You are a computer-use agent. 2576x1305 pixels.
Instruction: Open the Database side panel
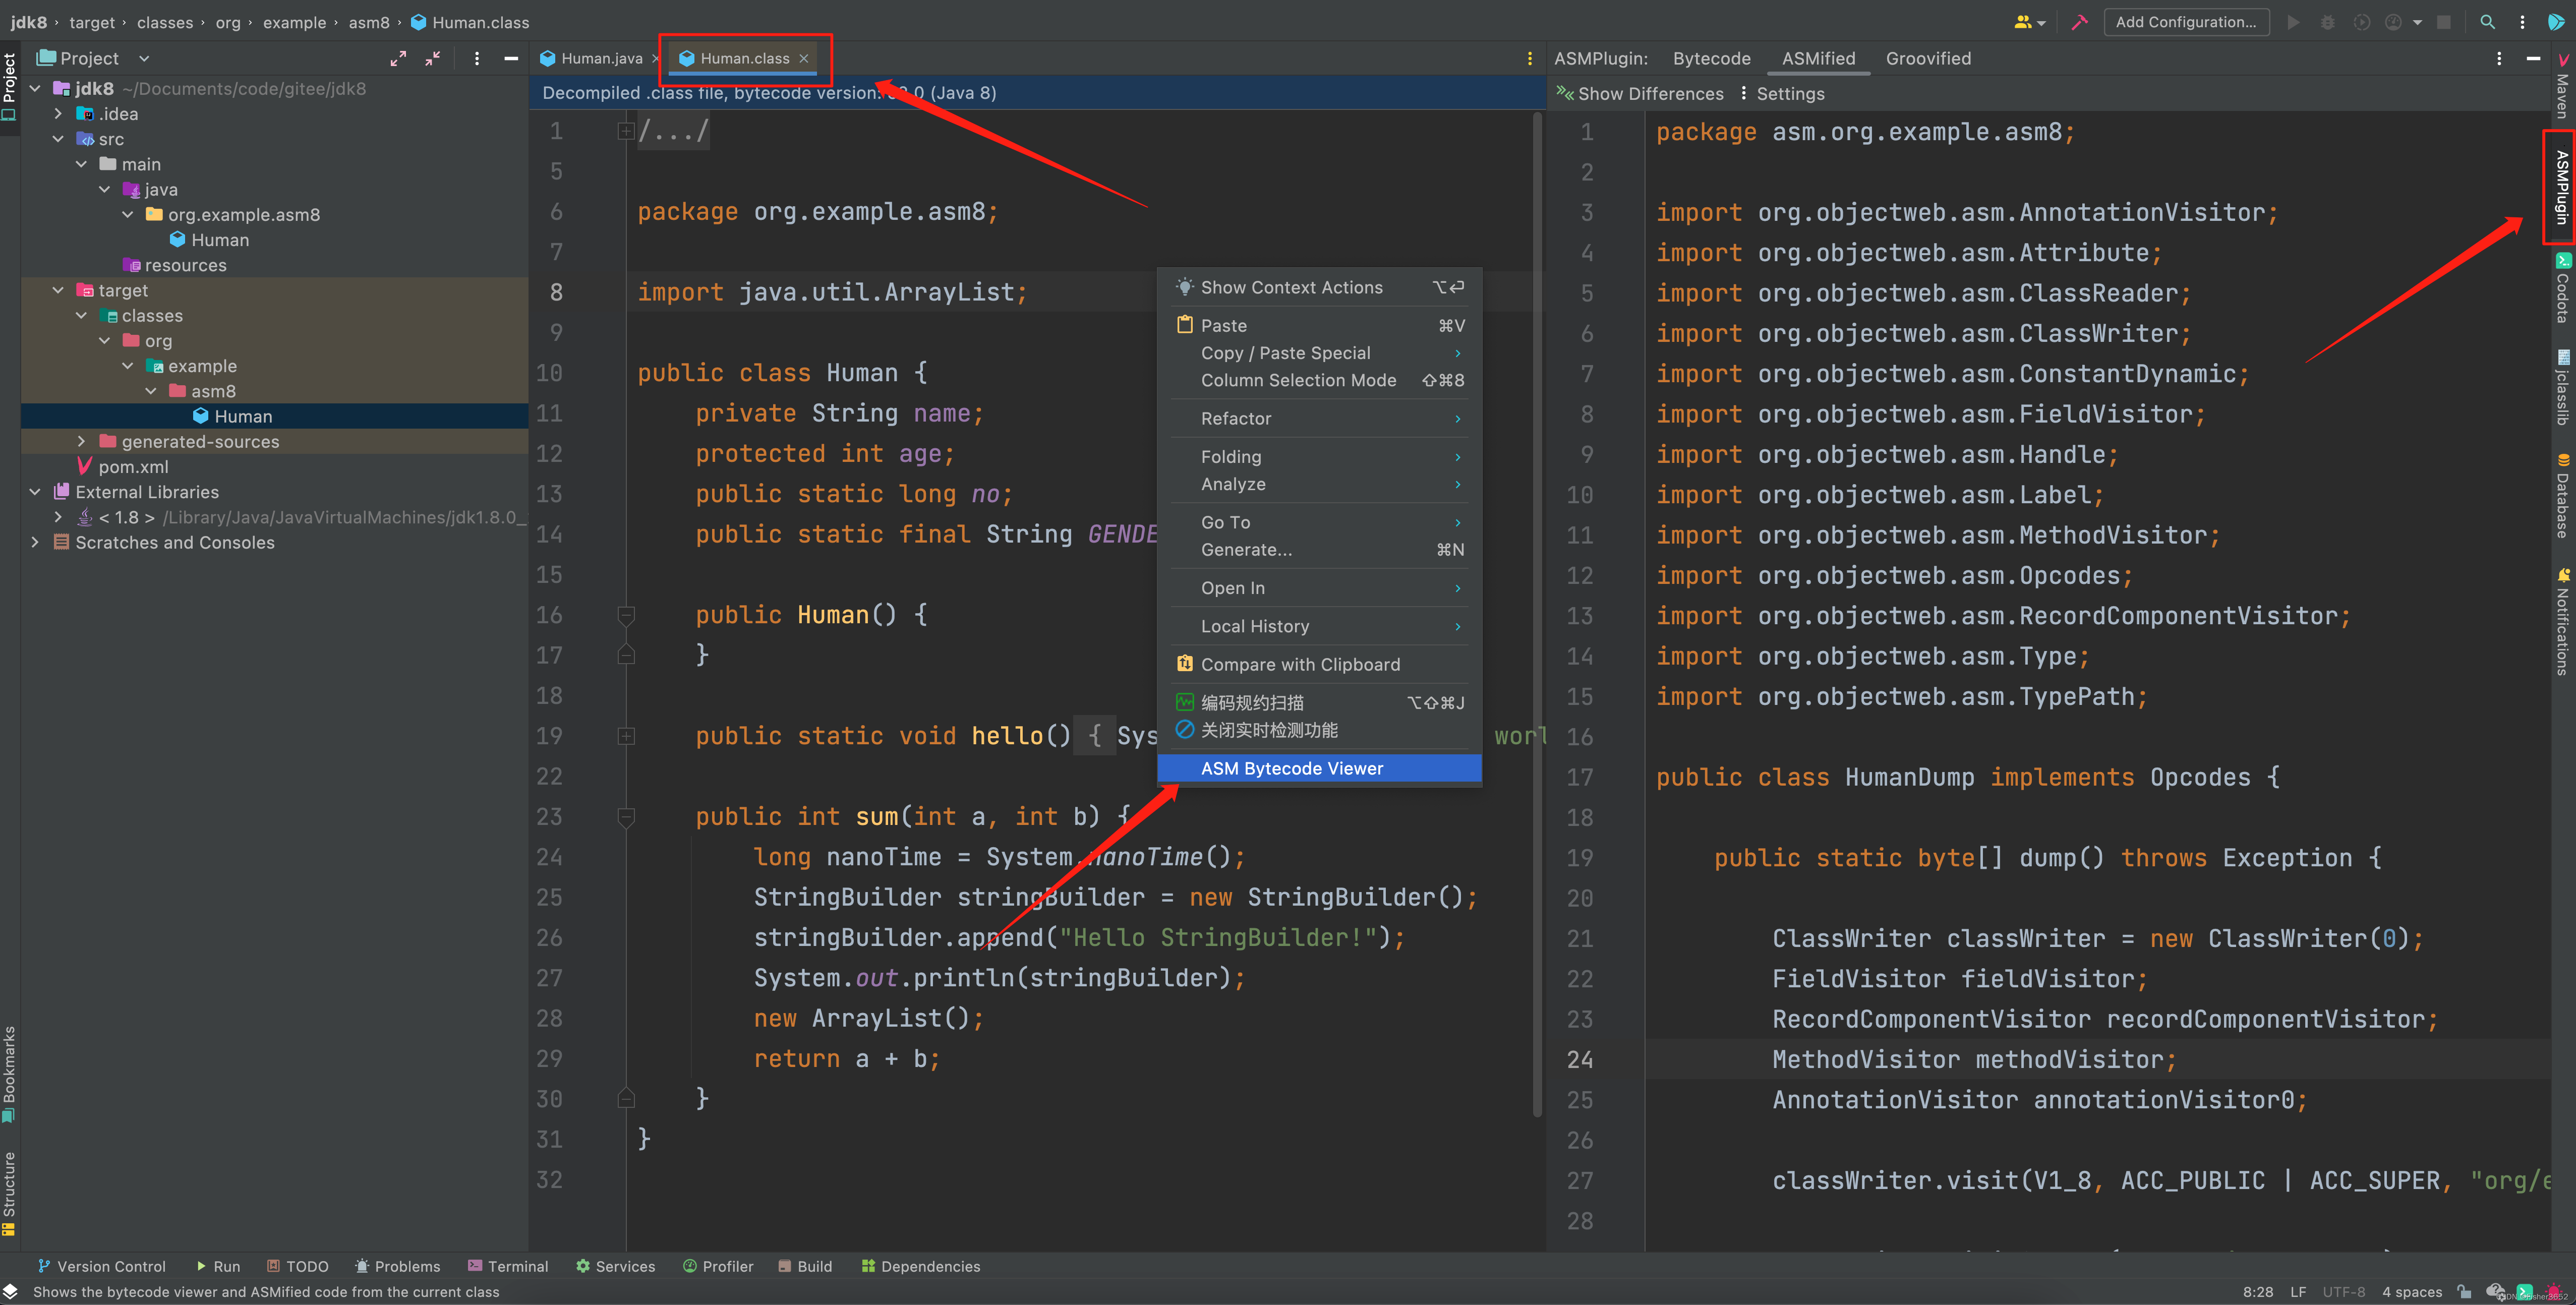[2563, 497]
